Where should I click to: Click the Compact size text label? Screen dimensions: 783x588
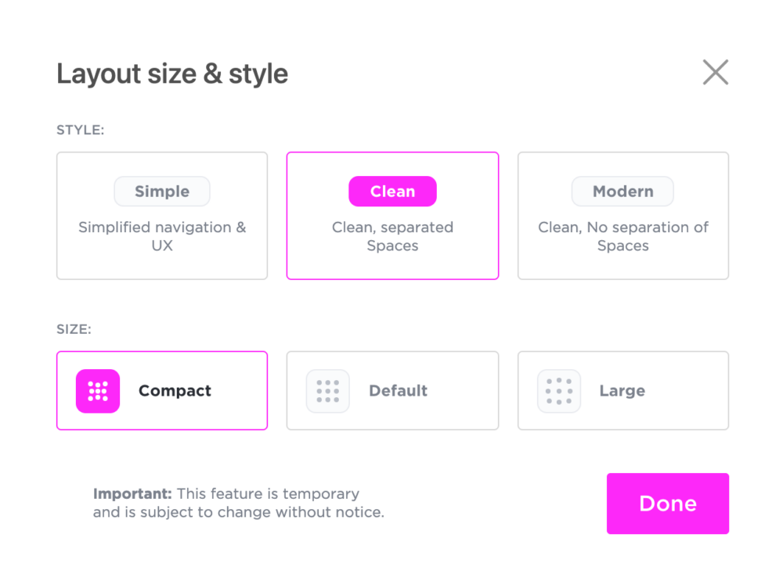(175, 391)
